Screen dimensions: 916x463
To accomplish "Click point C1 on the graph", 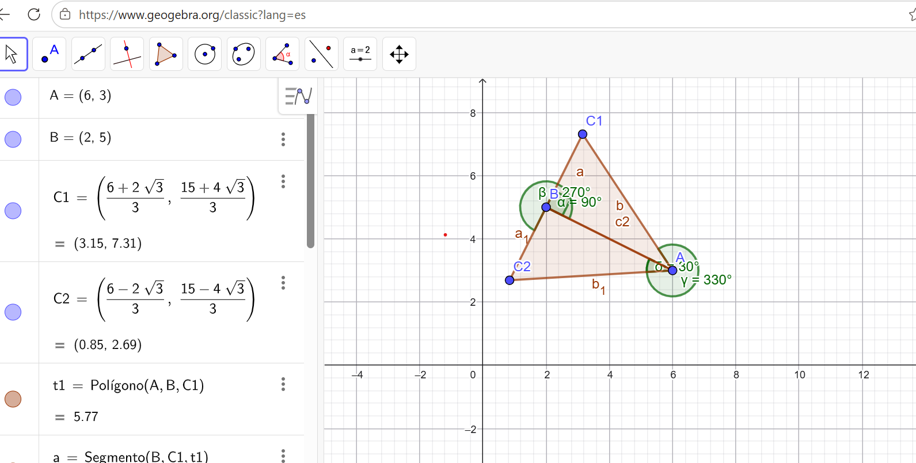I will point(583,134).
